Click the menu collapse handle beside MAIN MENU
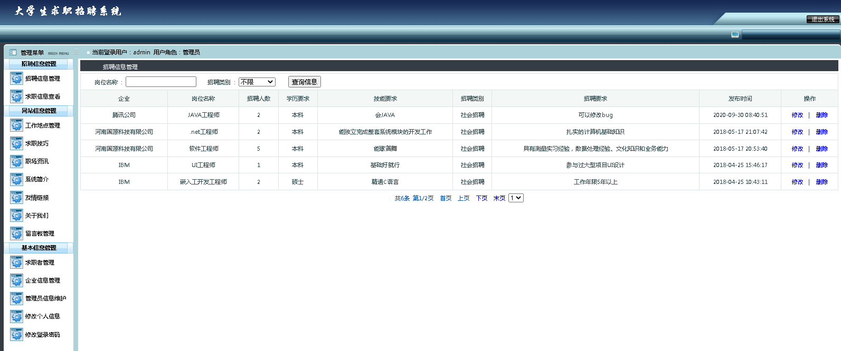 76,52
